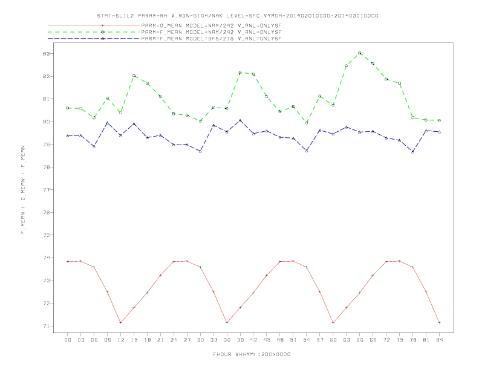
Task: Click the blue triangle marker at hour 78
Action: [413, 152]
